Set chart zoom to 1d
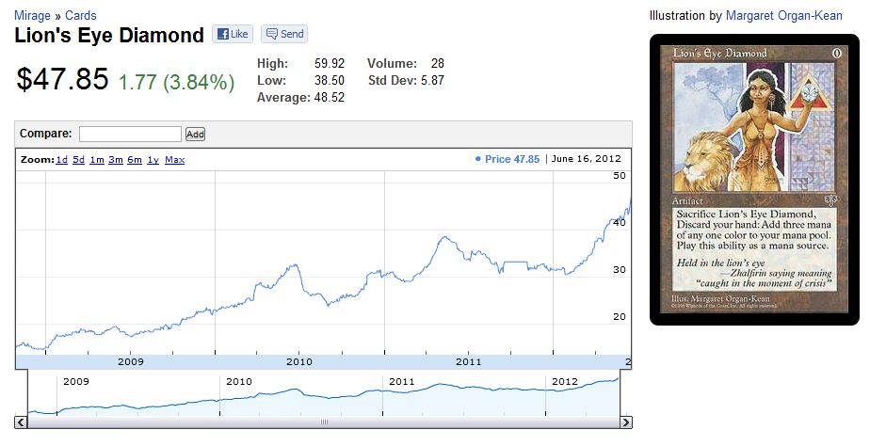The image size is (870, 446). click(61, 160)
